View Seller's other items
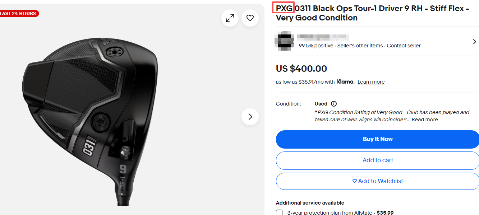The height and width of the screenshot is (215, 479). (x=360, y=46)
